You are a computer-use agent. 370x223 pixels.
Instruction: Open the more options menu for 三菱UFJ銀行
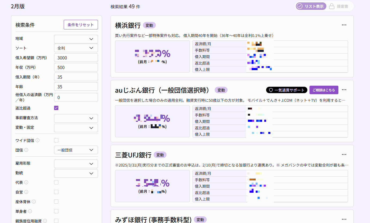coord(344,154)
